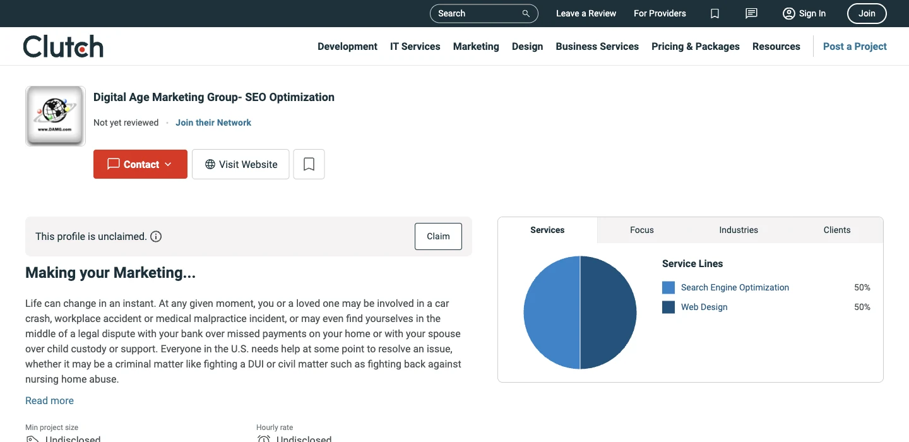909x442 pixels.
Task: Click the search magnifier icon
Action: point(526,13)
